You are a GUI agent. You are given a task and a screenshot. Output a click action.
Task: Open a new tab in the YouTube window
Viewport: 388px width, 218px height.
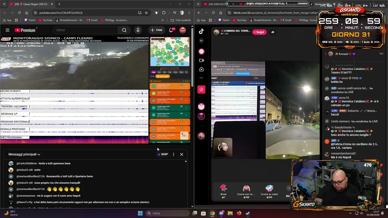click(x=59, y=4)
